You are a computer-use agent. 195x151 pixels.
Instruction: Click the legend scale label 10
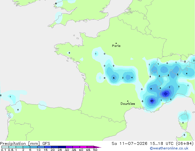tap(38, 150)
